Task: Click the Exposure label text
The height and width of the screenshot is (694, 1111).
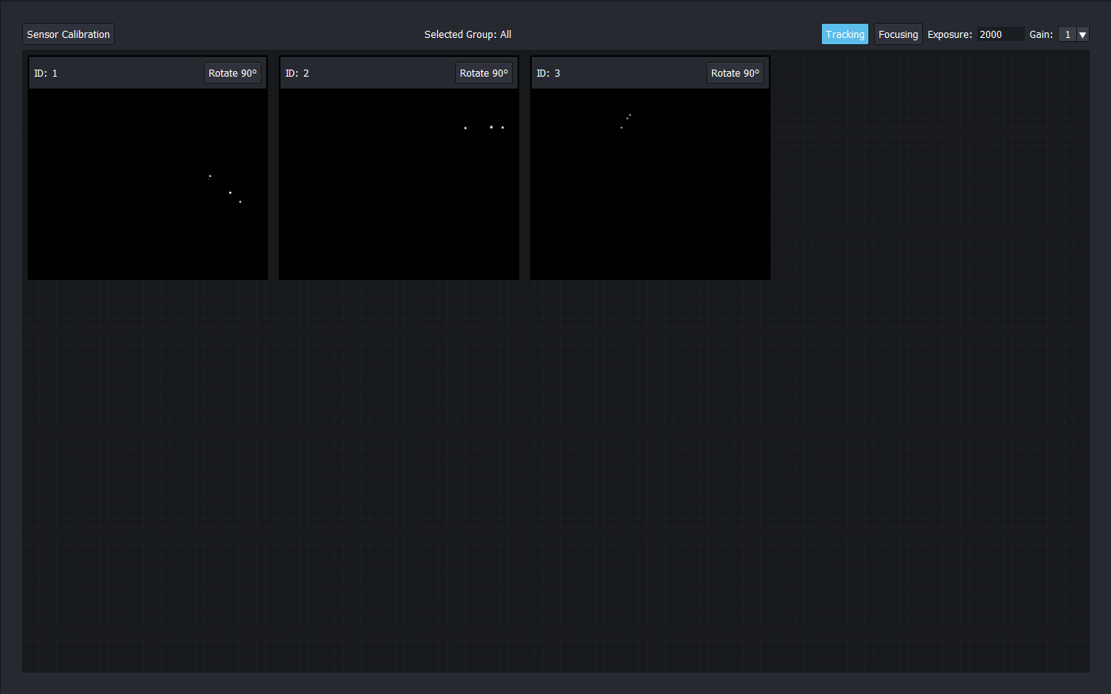Action: pos(949,34)
